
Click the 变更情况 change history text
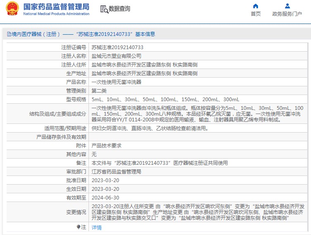pyautogui.click(x=198, y=212)
